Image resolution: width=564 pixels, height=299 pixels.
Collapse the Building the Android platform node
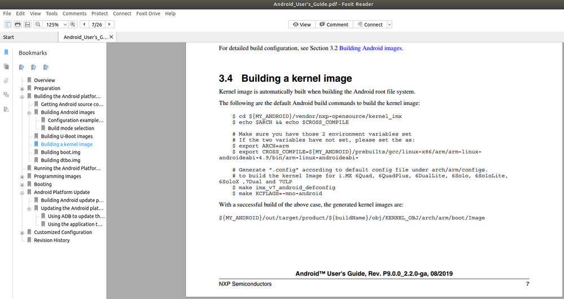(x=23, y=96)
